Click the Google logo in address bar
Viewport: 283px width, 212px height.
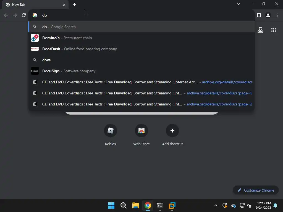point(35,15)
